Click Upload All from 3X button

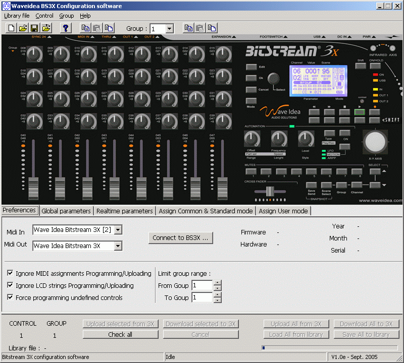pyautogui.click(x=296, y=324)
